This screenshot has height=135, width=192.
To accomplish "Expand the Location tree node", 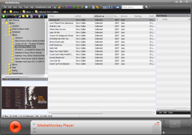I will pyautogui.click(x=6, y=26).
